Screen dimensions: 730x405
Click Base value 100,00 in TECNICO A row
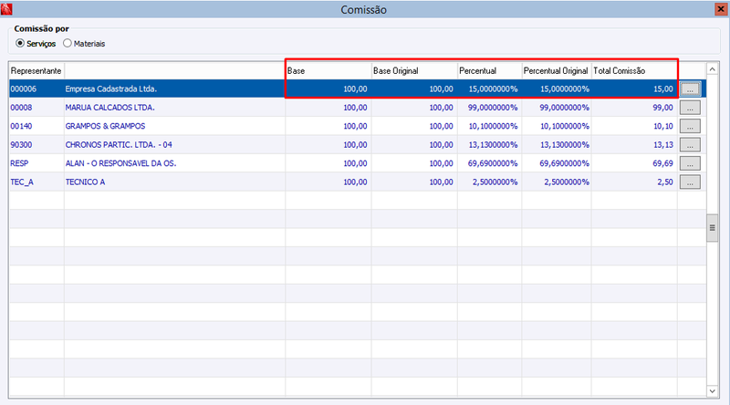[355, 182]
